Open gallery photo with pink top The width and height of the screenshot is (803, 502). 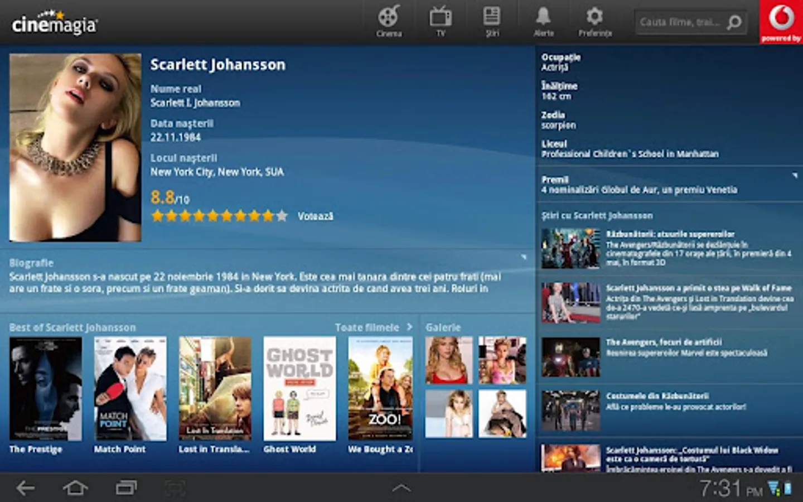coord(502,360)
